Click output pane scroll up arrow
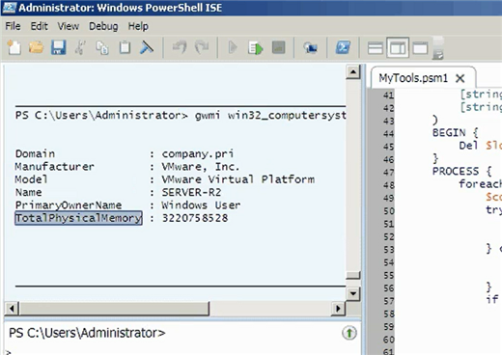Image resolution: width=502 pixels, height=355 pixels. click(x=353, y=72)
